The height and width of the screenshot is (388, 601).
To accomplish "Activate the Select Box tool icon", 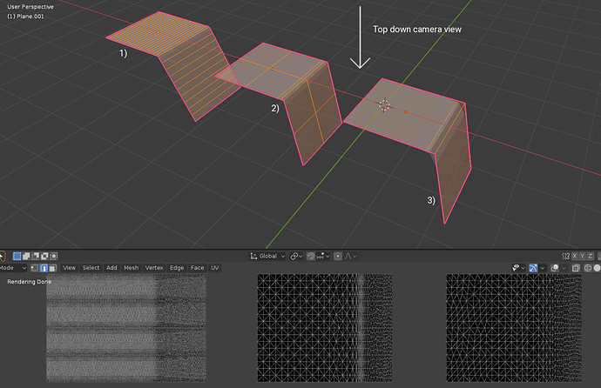I will click(2, 256).
